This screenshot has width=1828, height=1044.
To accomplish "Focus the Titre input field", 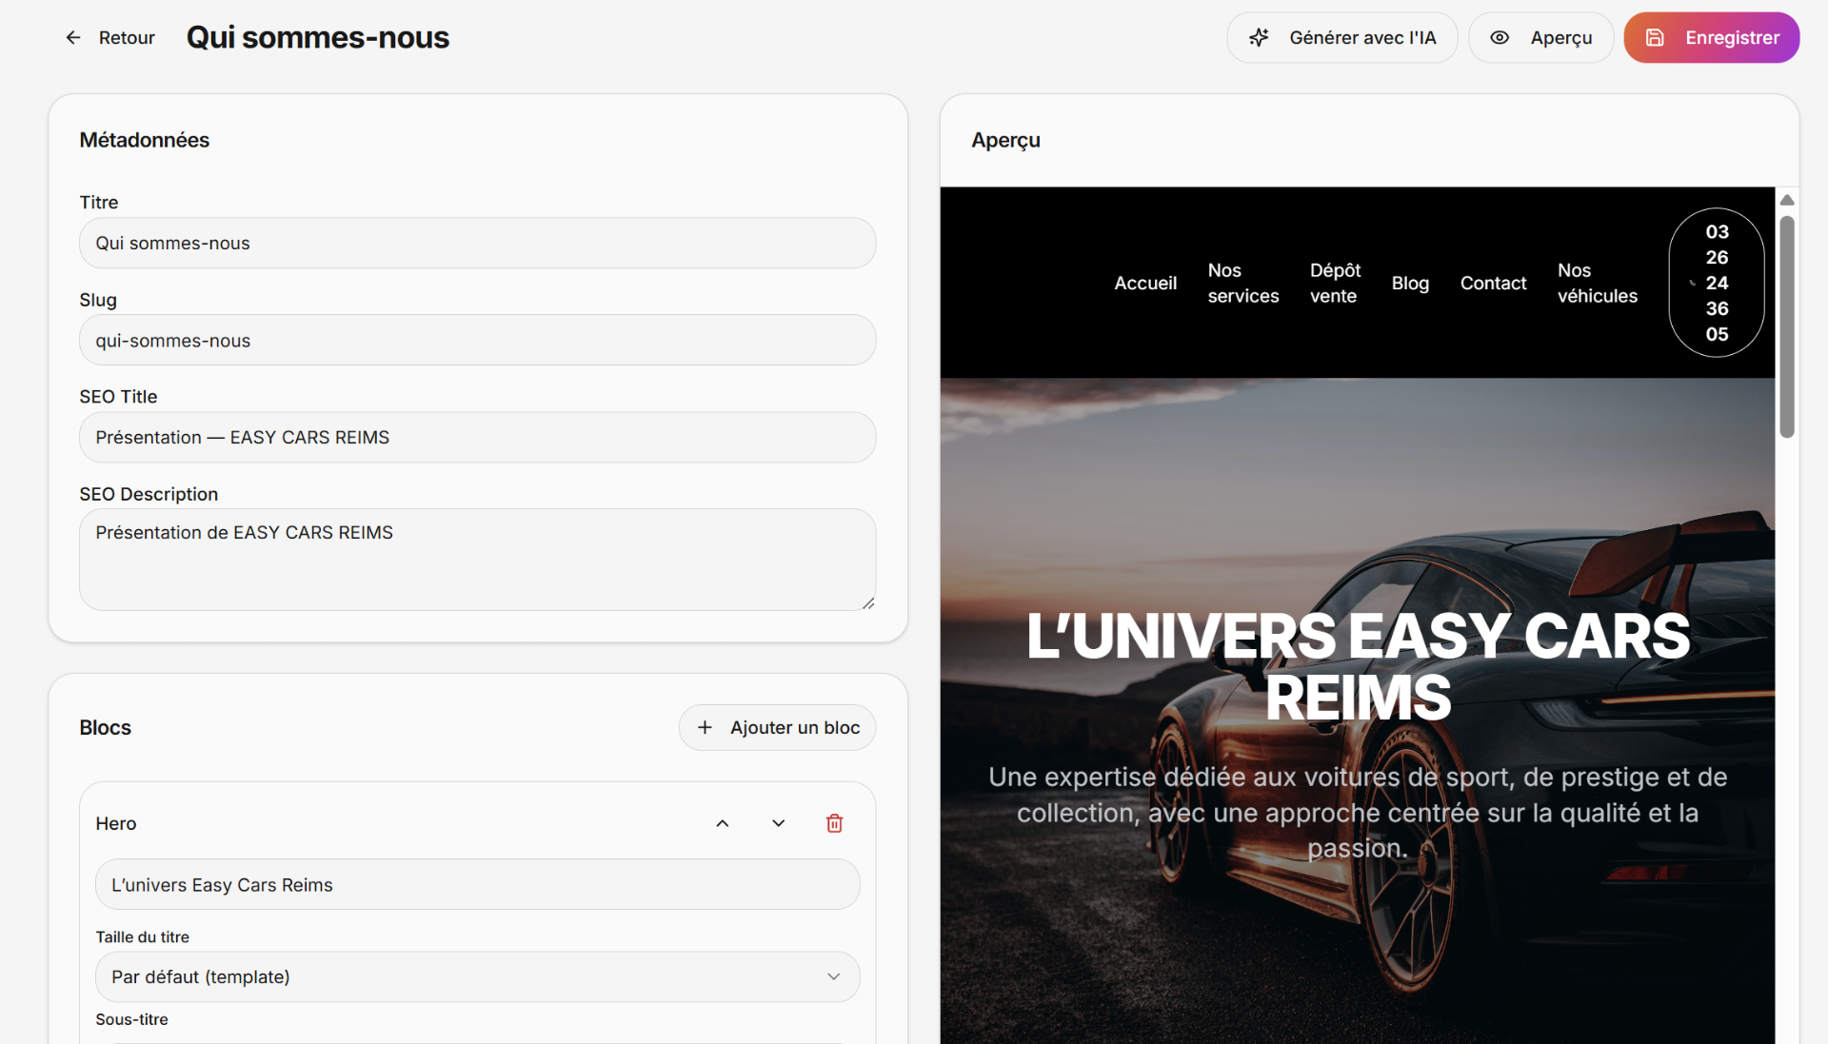I will point(477,243).
